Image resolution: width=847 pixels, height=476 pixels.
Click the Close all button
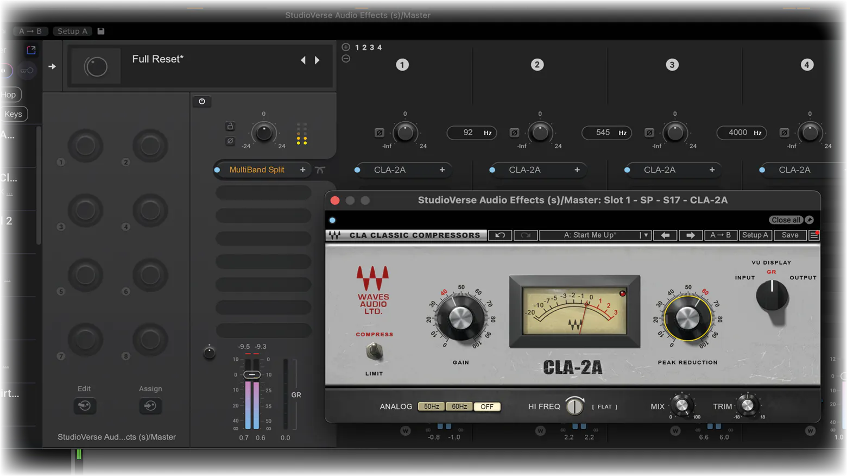coord(786,220)
